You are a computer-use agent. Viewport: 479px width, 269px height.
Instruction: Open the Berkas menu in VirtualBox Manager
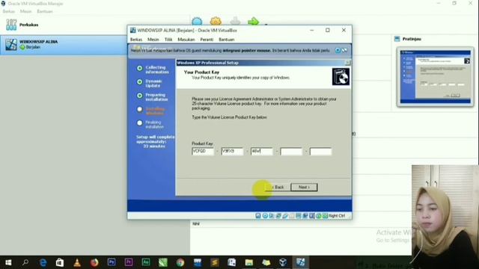(x=8, y=11)
